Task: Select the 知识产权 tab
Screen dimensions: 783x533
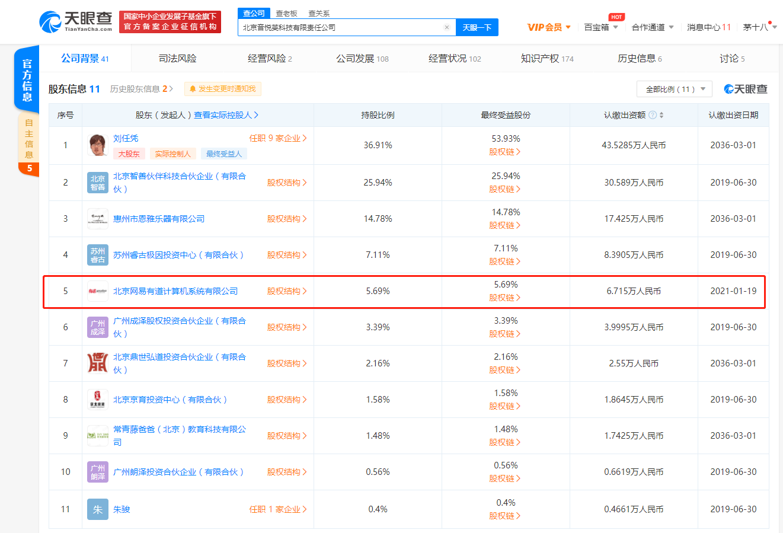Action: point(547,58)
